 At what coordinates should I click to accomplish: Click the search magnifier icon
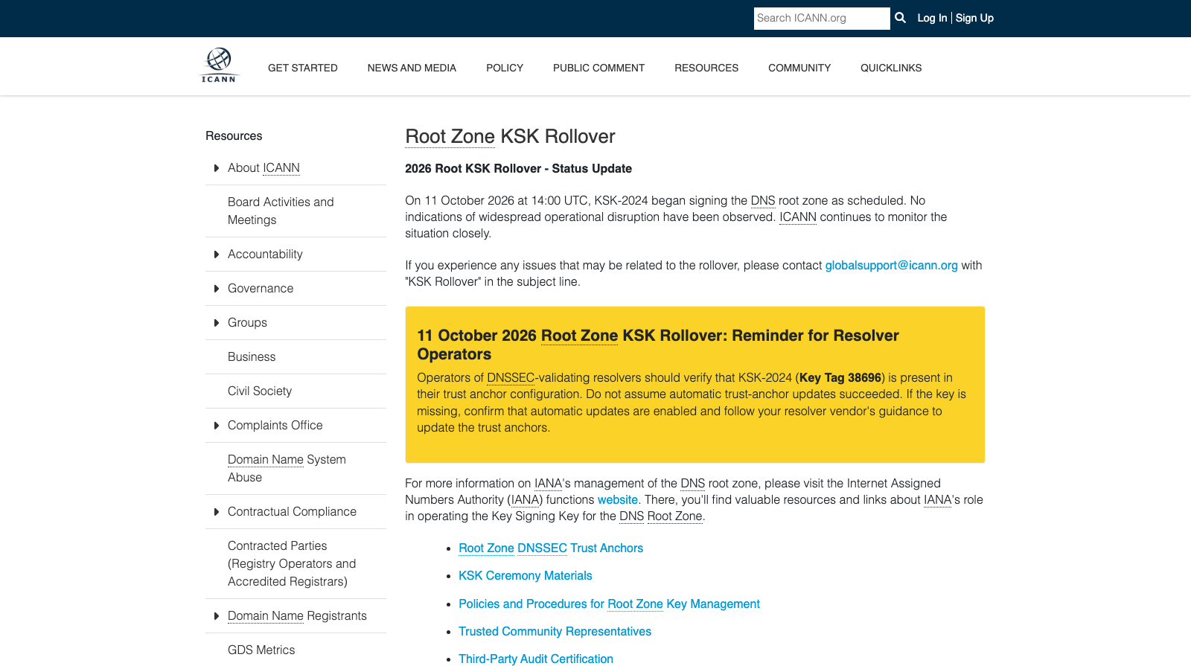[x=900, y=18]
